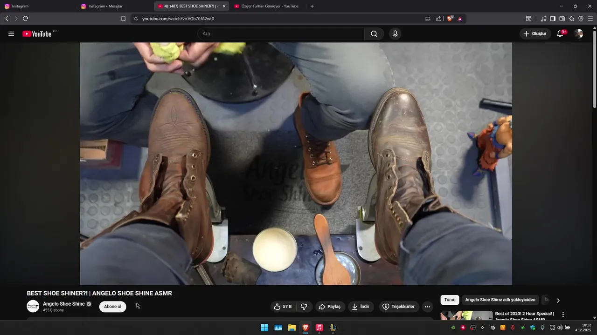The width and height of the screenshot is (597, 335).
Task: Click the youtube.com address bar URL
Action: pos(178,19)
